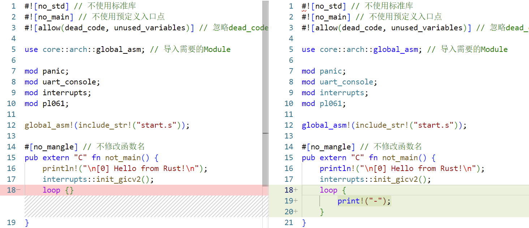Click the plus marker on added line 20

[296, 212]
